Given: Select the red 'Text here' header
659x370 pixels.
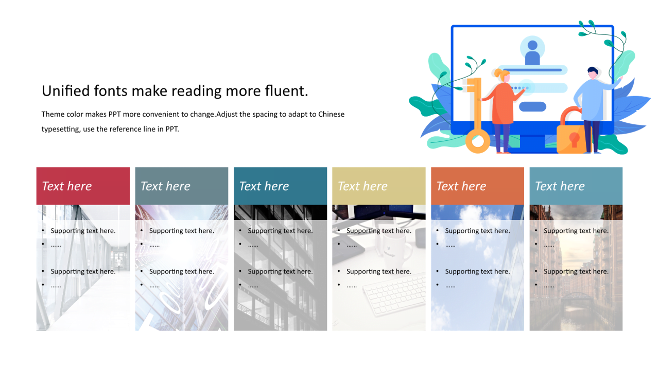Looking at the screenshot, I should [83, 186].
